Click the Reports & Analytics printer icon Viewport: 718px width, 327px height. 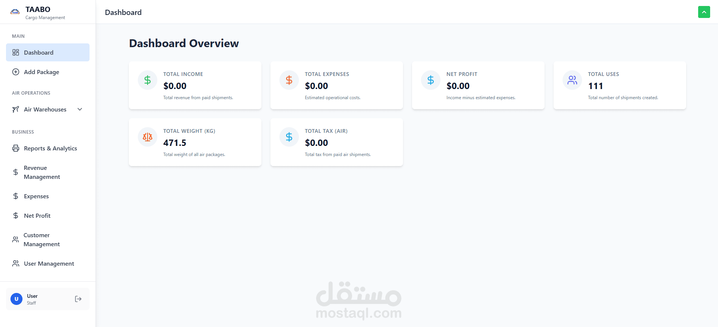coord(16,148)
